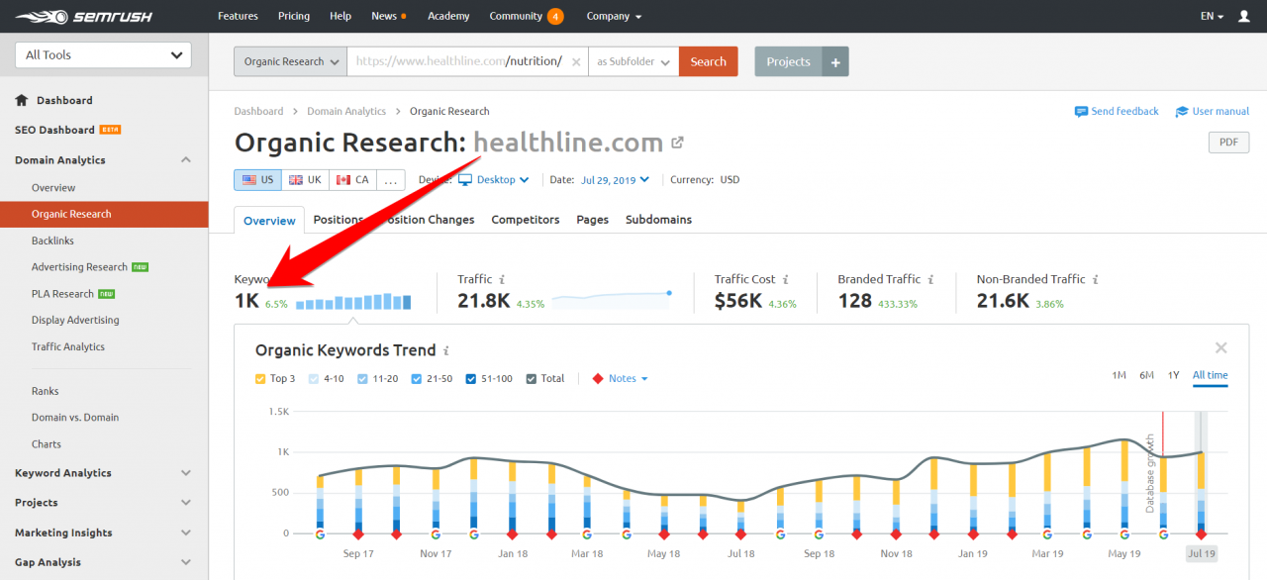Toggle the 51-100 positions checkbox

click(x=470, y=378)
